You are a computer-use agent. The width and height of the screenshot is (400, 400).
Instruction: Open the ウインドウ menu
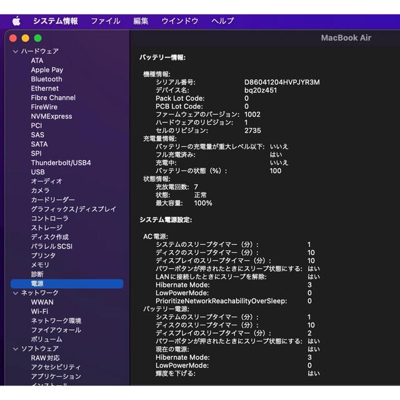[180, 21]
